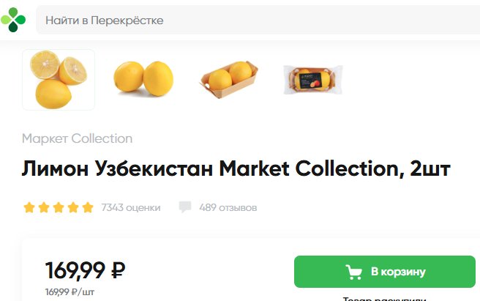This screenshot has width=480, height=301.
Task: Click the third rating star
Action: 59,207
